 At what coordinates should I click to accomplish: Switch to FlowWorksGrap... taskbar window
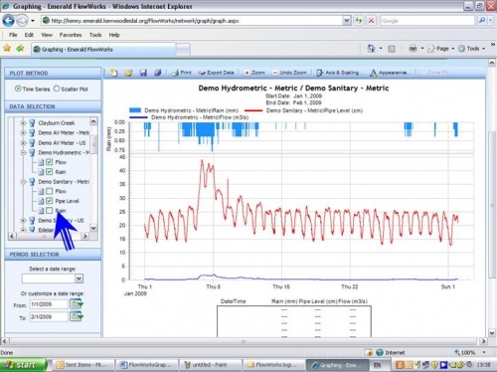pos(147,365)
